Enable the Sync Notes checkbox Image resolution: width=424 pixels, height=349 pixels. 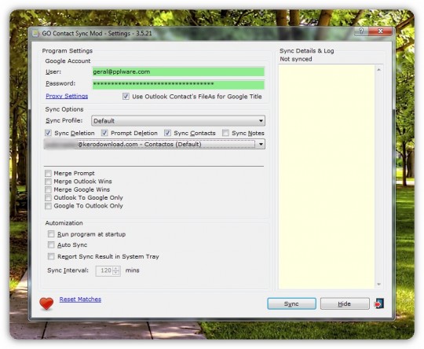(225, 133)
